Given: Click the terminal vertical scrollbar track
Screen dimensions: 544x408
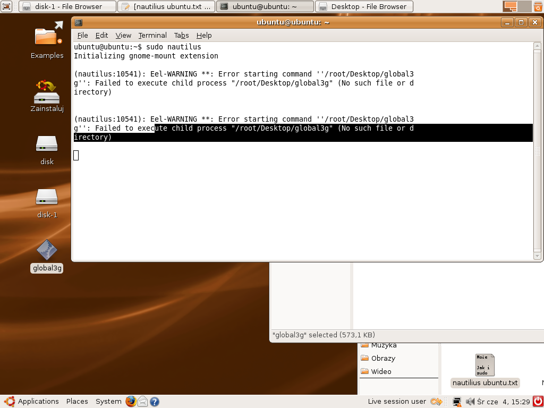Looking at the screenshot, I should click(x=538, y=151).
